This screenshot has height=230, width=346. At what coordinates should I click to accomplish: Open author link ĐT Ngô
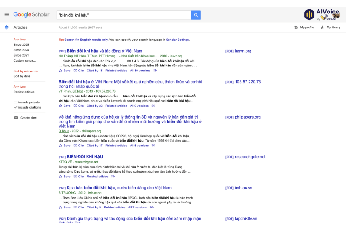click(77, 91)
